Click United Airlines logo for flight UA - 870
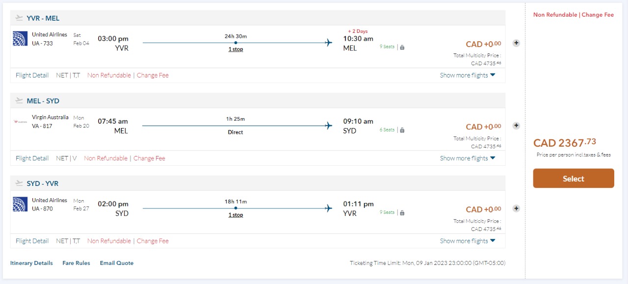This screenshot has width=628, height=284. tap(20, 204)
